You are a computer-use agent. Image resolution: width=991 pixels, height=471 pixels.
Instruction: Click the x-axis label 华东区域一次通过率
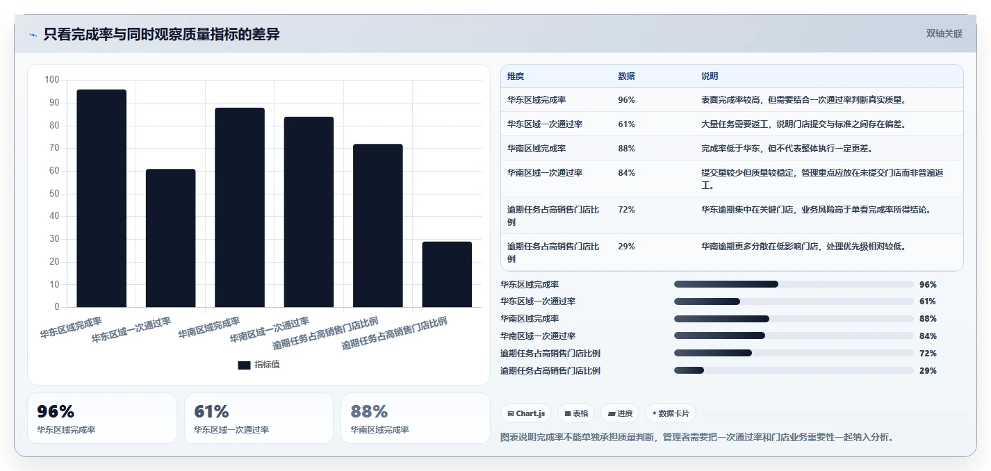click(131, 331)
